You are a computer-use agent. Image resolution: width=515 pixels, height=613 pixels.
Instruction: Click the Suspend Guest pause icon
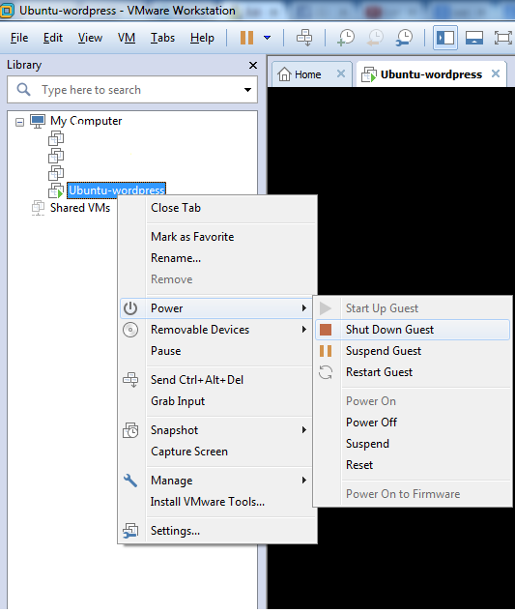coord(326,351)
